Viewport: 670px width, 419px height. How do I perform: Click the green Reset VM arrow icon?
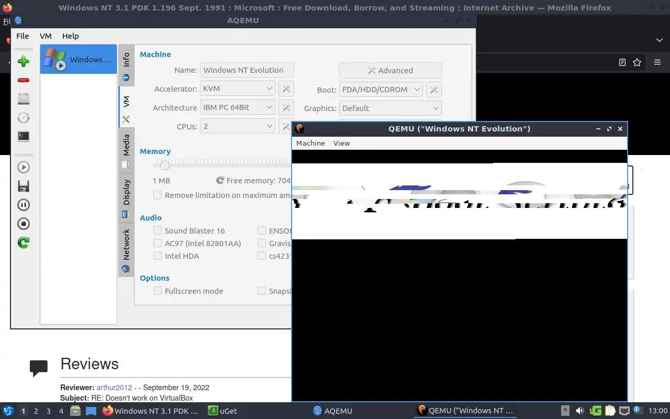[x=24, y=242]
